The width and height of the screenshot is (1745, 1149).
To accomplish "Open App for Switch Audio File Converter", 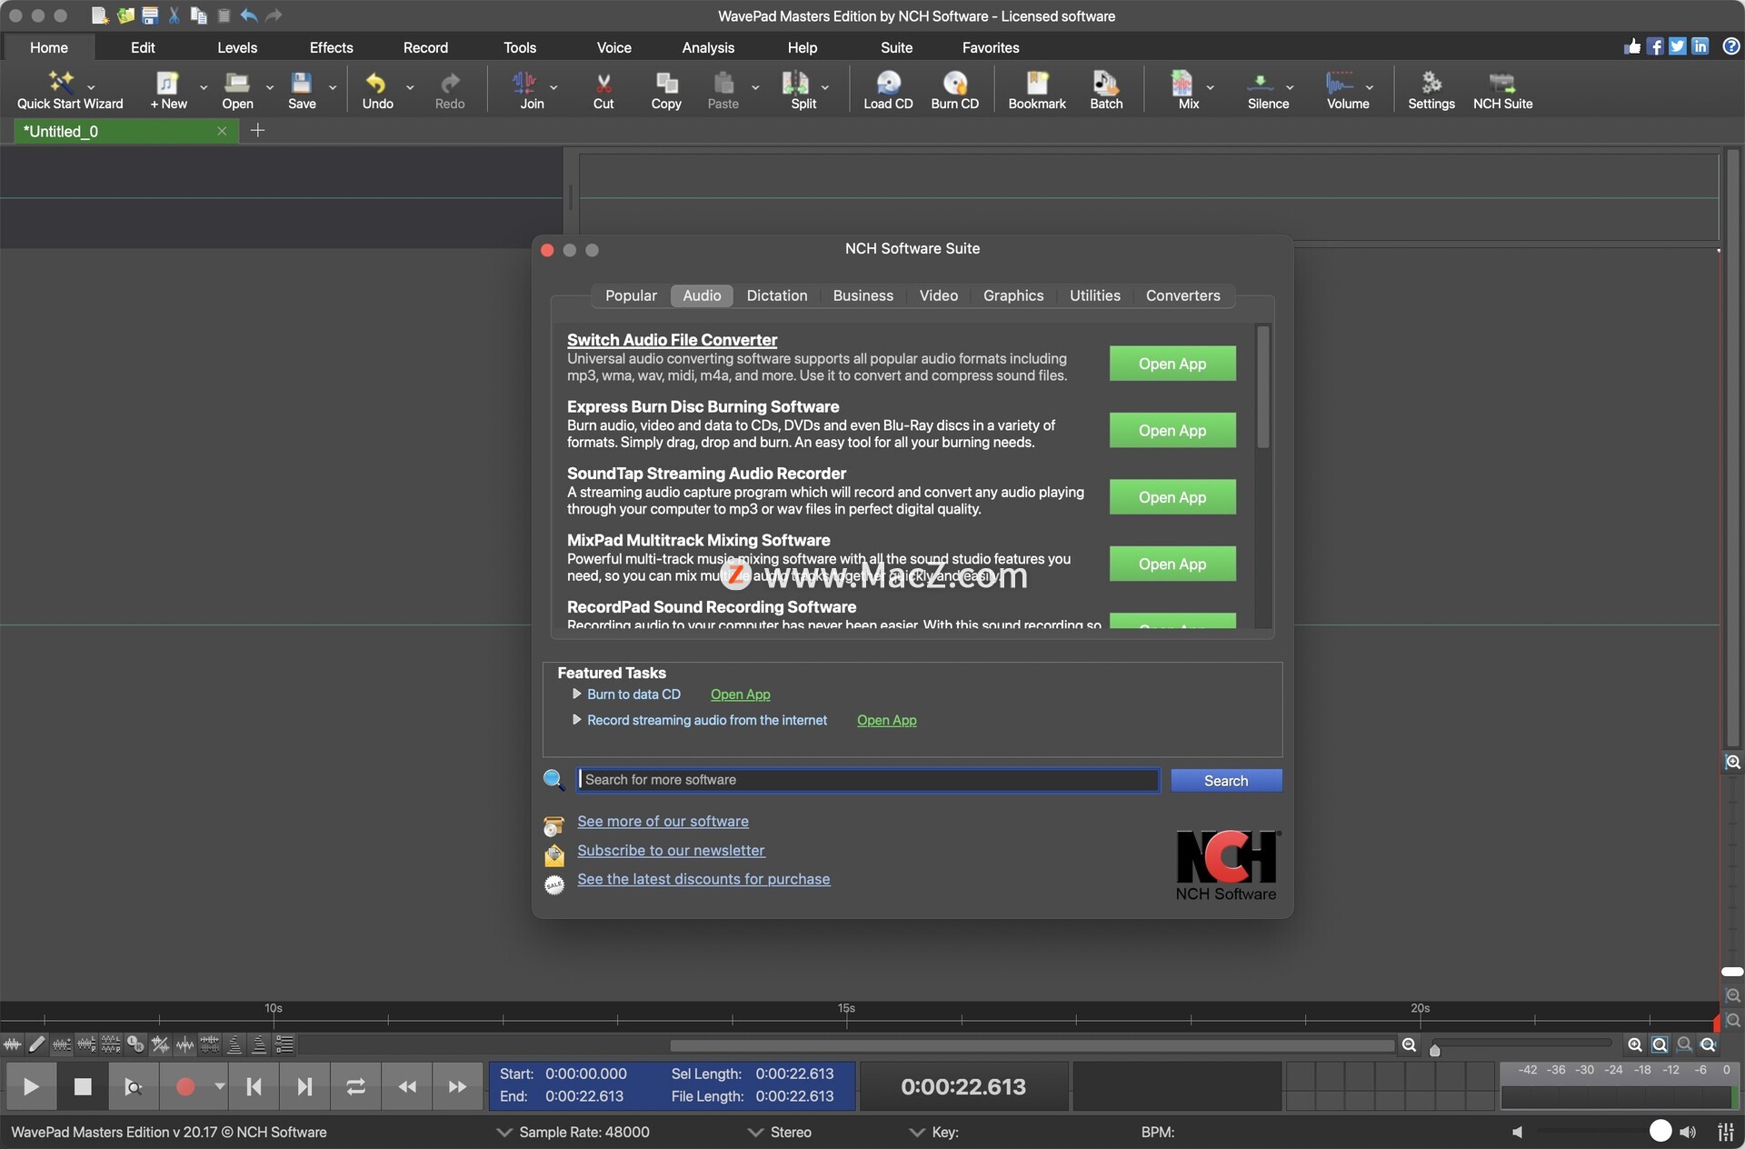I will tap(1172, 364).
